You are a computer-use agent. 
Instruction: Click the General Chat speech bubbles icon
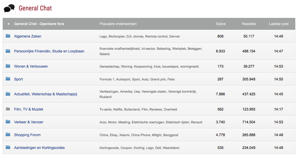point(9,8)
